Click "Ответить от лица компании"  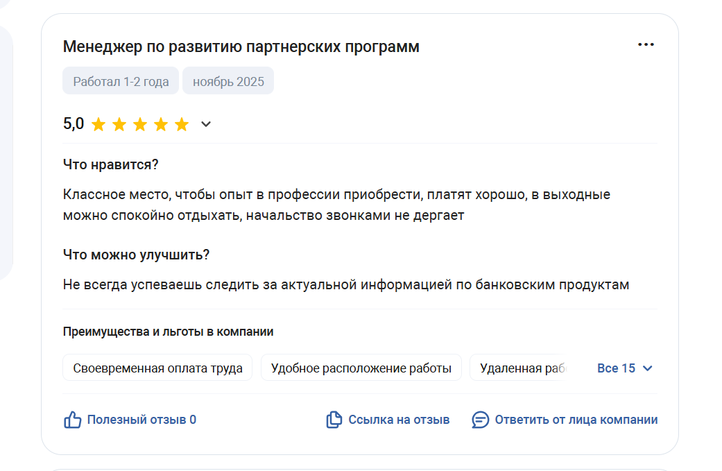(x=576, y=420)
